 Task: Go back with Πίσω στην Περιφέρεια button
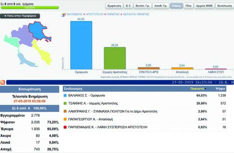[20, 16]
